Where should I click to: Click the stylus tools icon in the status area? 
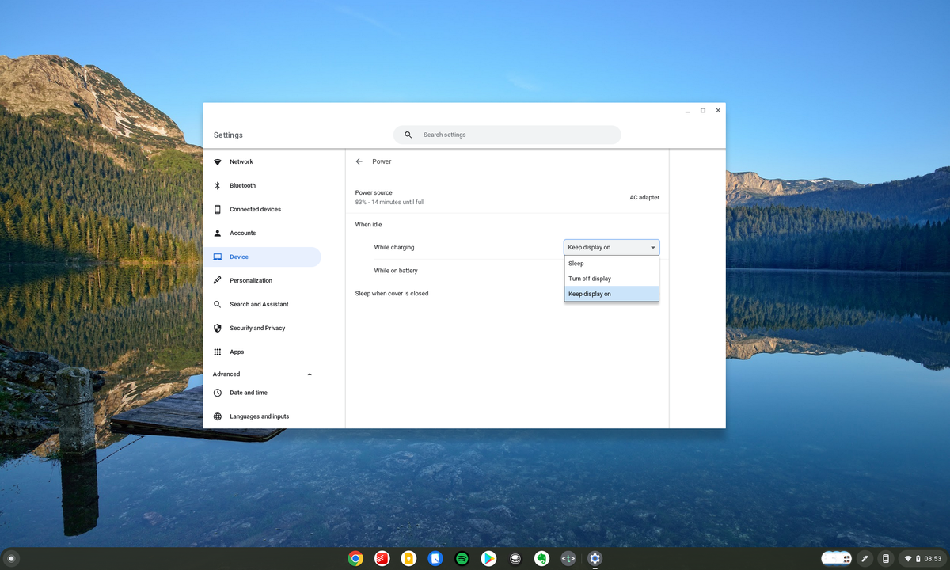click(865, 558)
